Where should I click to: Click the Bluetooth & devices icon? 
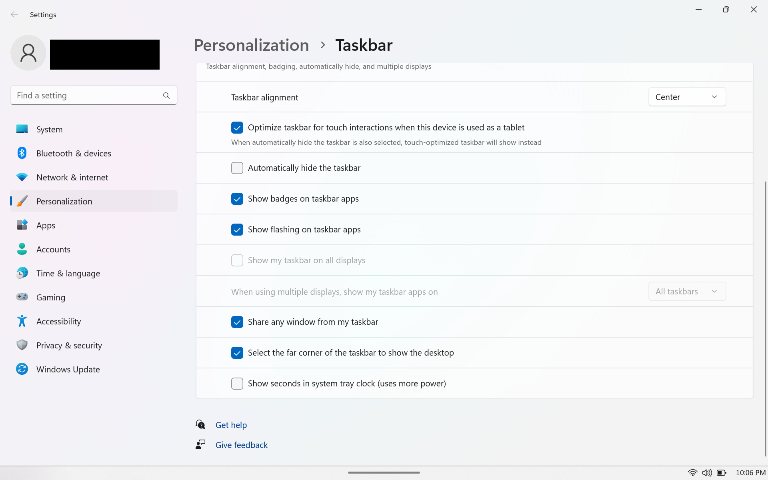click(x=22, y=153)
